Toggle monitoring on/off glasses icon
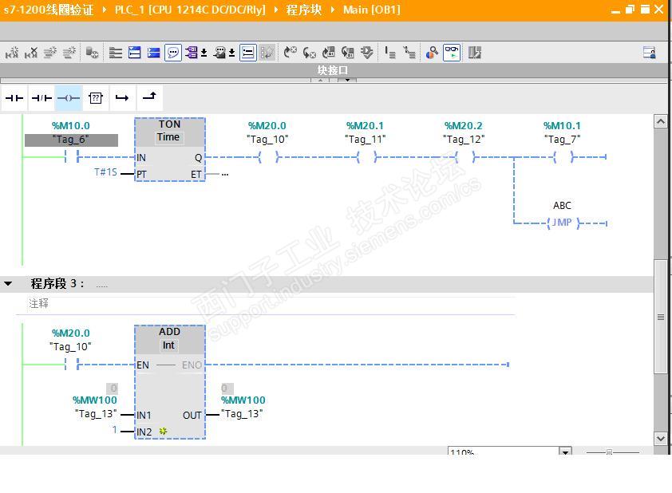 click(x=452, y=53)
